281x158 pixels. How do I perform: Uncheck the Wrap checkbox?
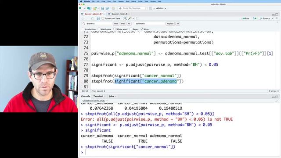142,29
